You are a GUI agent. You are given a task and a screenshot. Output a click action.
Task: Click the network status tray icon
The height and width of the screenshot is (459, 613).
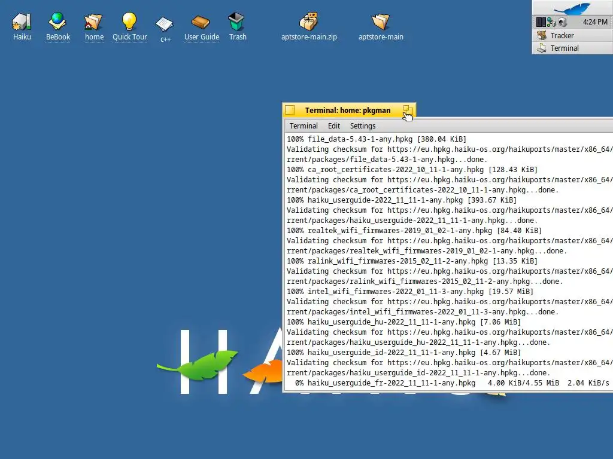pos(551,22)
